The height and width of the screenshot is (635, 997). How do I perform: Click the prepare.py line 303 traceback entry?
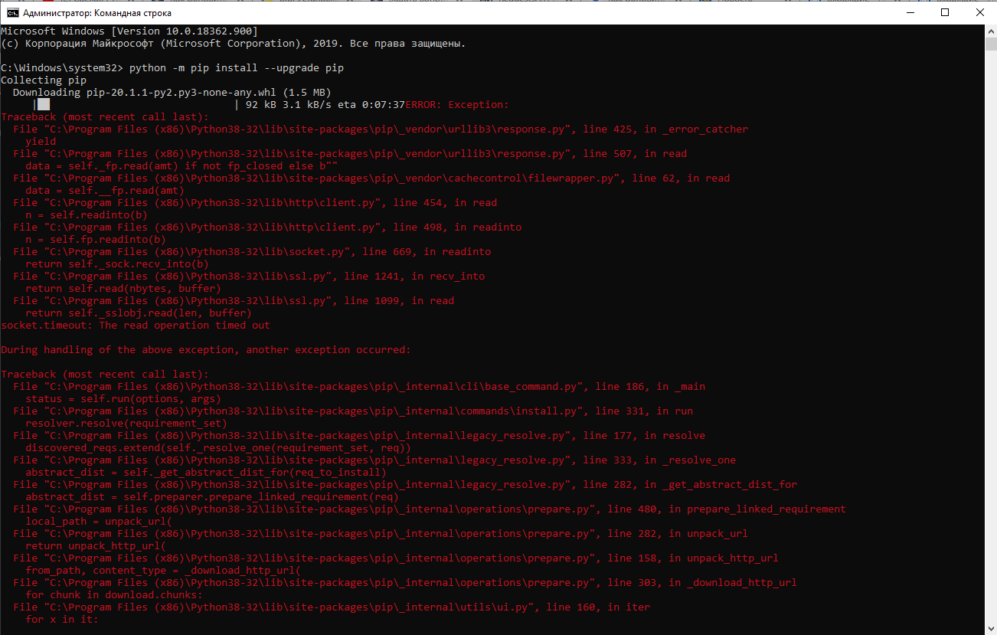pos(405,583)
